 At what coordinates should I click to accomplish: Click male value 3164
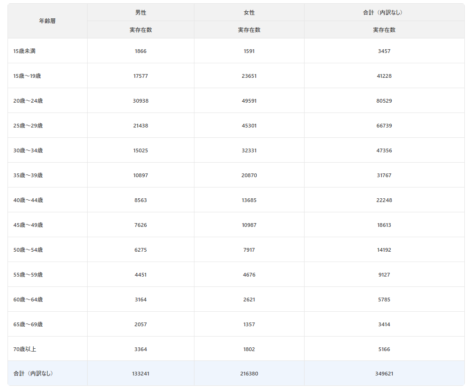[x=141, y=300]
